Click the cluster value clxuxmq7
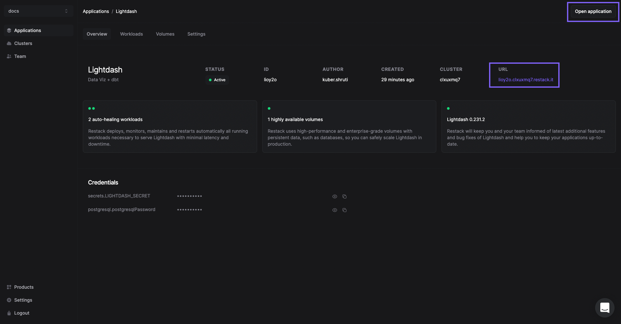The width and height of the screenshot is (621, 324). pyautogui.click(x=450, y=80)
